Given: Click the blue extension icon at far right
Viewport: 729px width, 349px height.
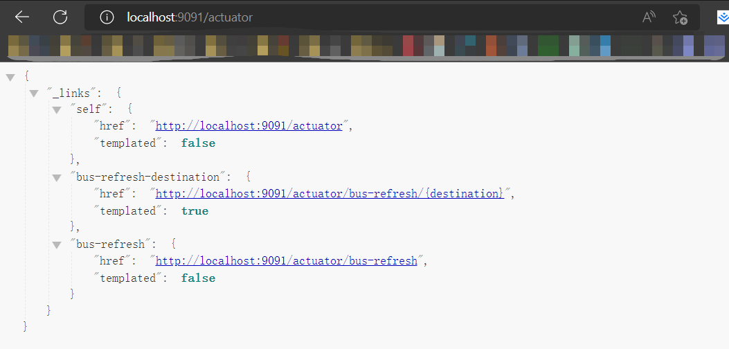Looking at the screenshot, I should pos(722,17).
